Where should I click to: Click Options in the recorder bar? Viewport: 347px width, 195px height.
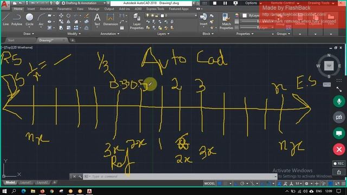point(251,3)
